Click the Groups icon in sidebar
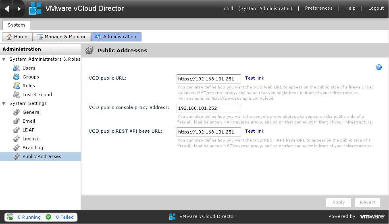The height and width of the screenshot is (224, 389). [x=17, y=77]
